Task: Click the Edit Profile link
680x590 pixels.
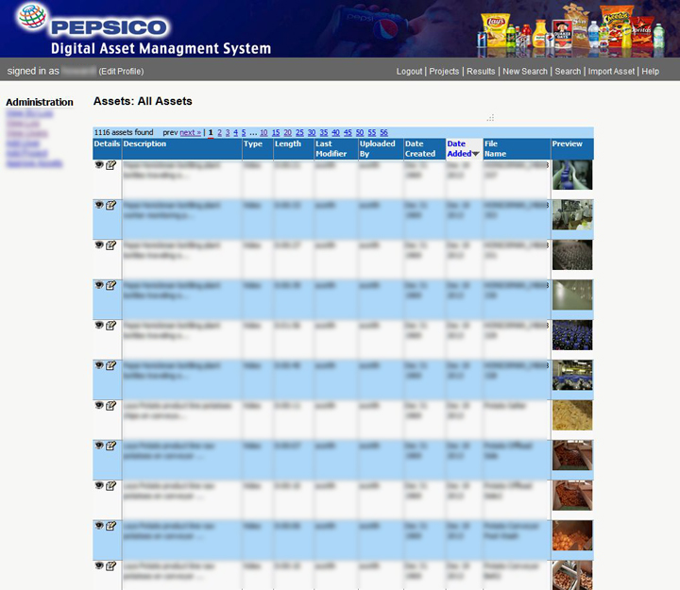Action: click(121, 71)
